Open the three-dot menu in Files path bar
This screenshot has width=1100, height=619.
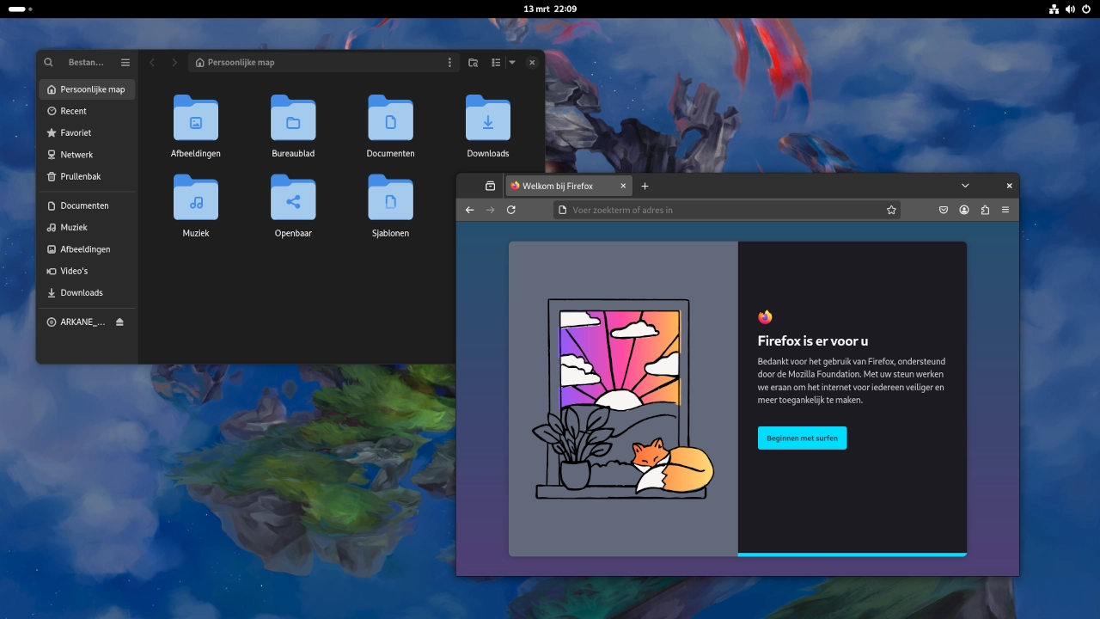pos(449,63)
